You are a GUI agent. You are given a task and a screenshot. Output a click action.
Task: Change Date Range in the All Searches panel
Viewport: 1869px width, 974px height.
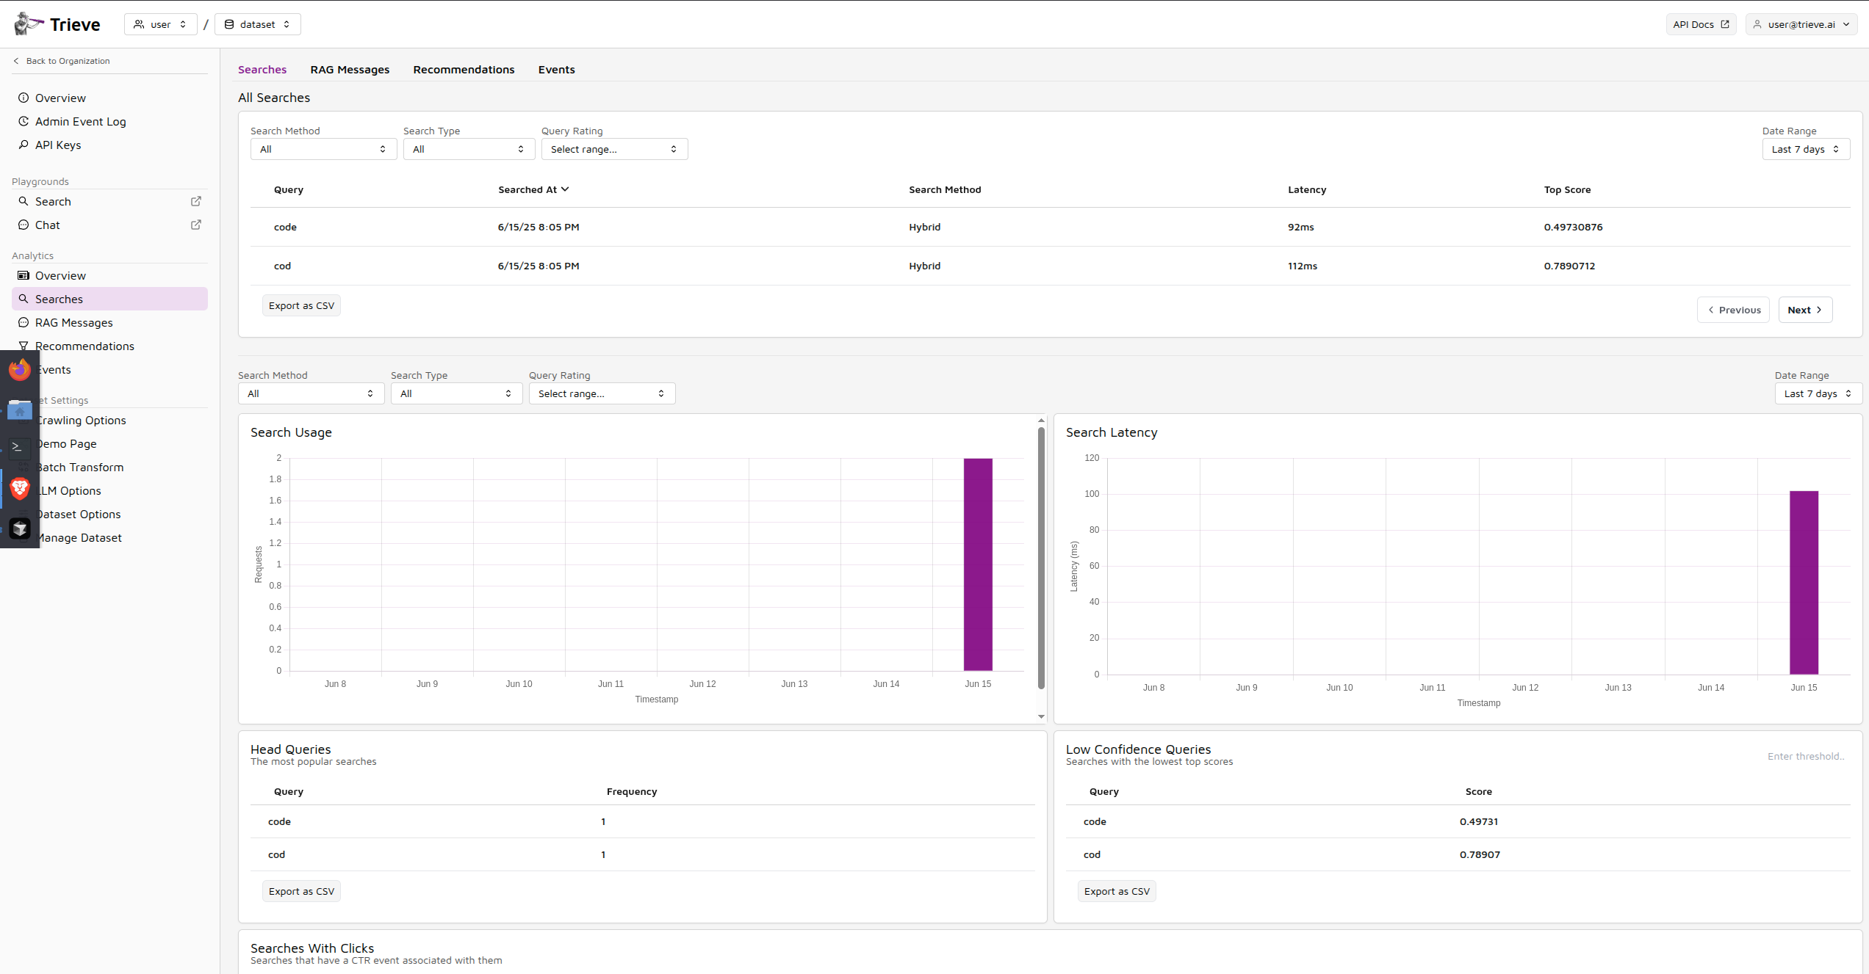point(1806,149)
